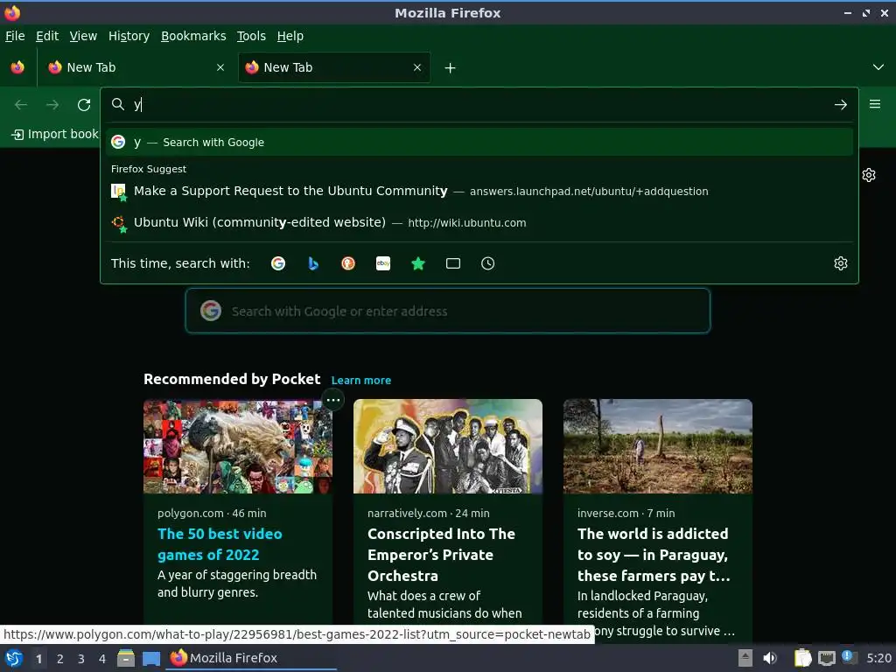Search in Bookmarks star icon
896x672 pixels.
tap(418, 263)
